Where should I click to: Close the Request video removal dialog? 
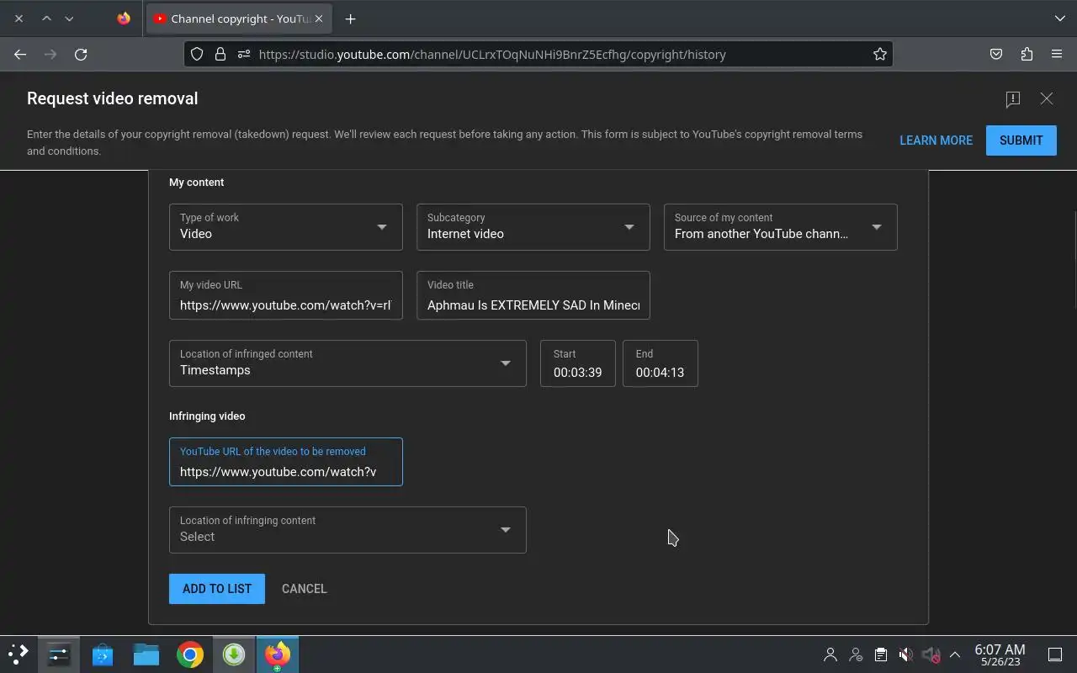(1047, 98)
